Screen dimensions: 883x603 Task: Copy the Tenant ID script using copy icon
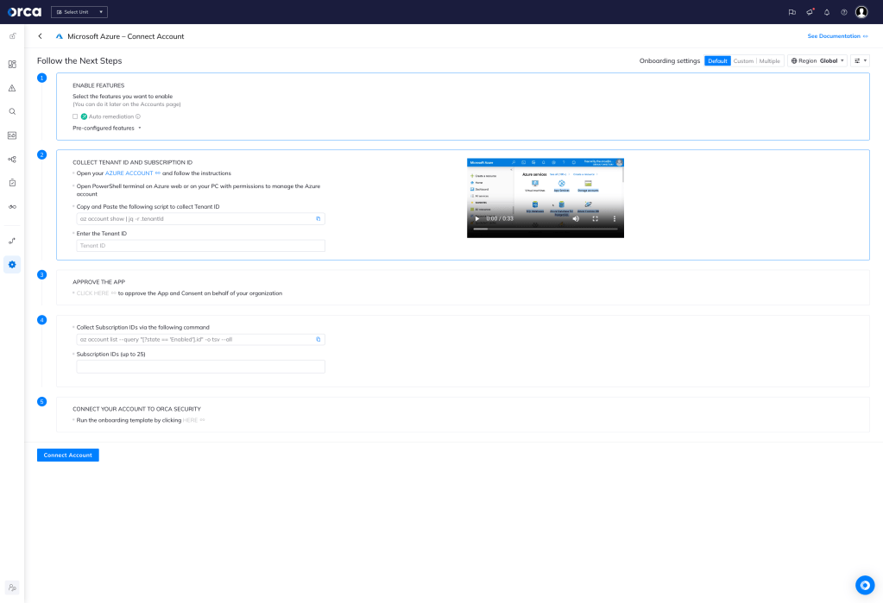point(318,218)
